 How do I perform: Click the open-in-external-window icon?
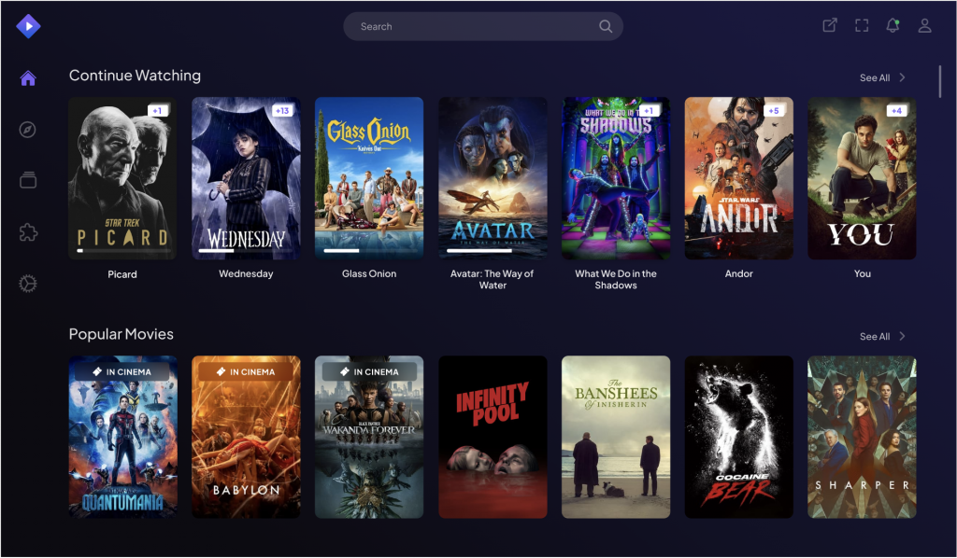tap(830, 25)
